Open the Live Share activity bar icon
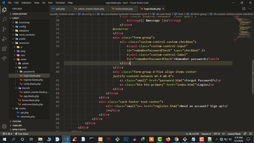254x143 pixels. [x=4, y=58]
